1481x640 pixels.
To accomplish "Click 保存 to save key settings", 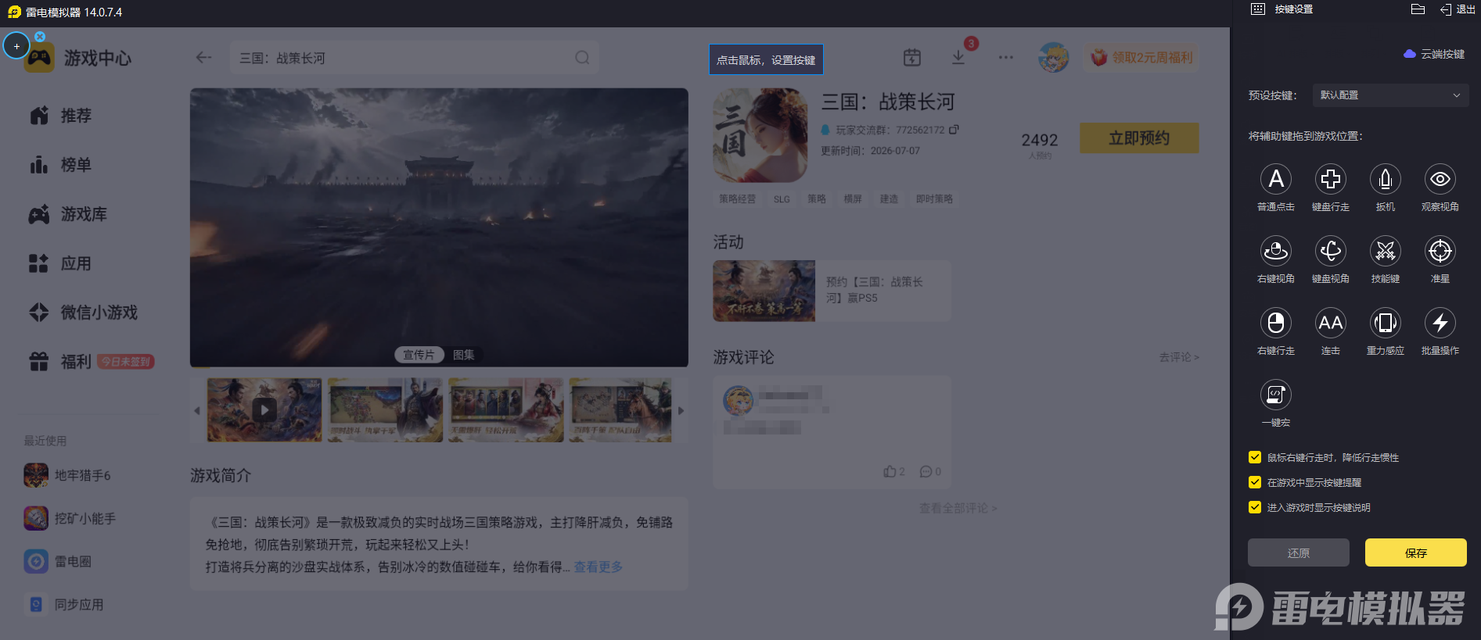I will point(1416,552).
